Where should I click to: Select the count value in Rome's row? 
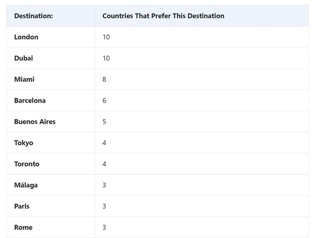104,227
